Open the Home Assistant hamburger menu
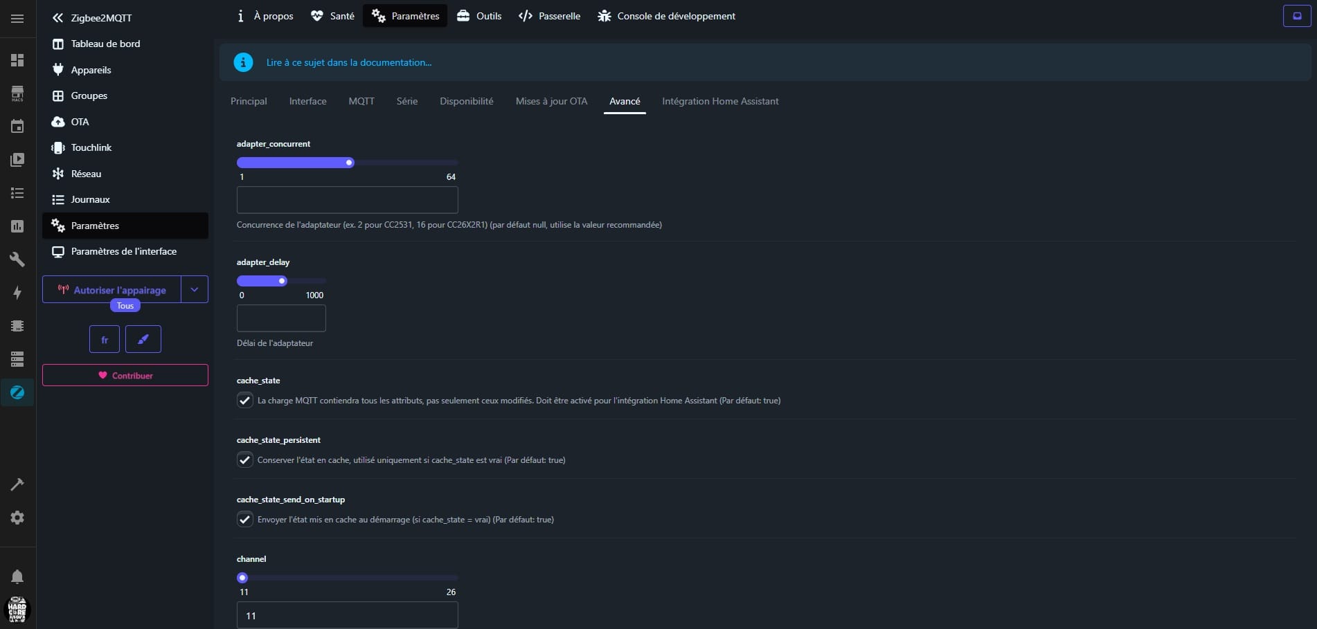This screenshot has height=629, width=1317. 17,19
